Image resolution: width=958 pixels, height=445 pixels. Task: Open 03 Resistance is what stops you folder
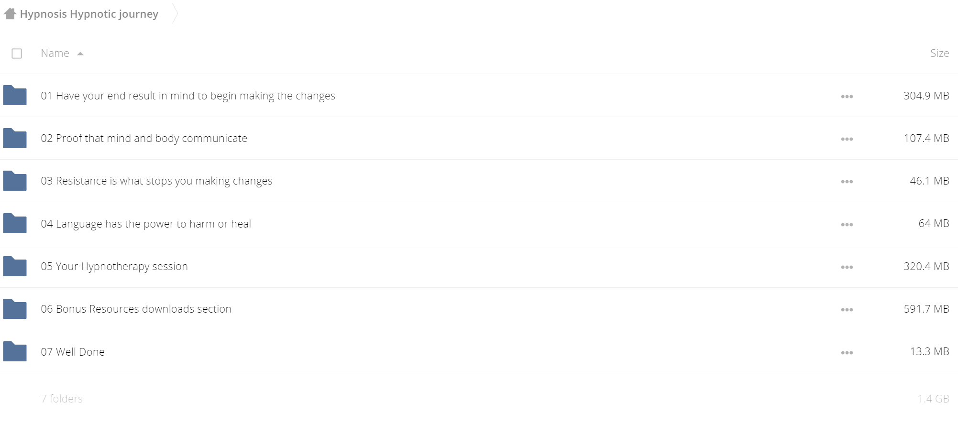point(156,181)
